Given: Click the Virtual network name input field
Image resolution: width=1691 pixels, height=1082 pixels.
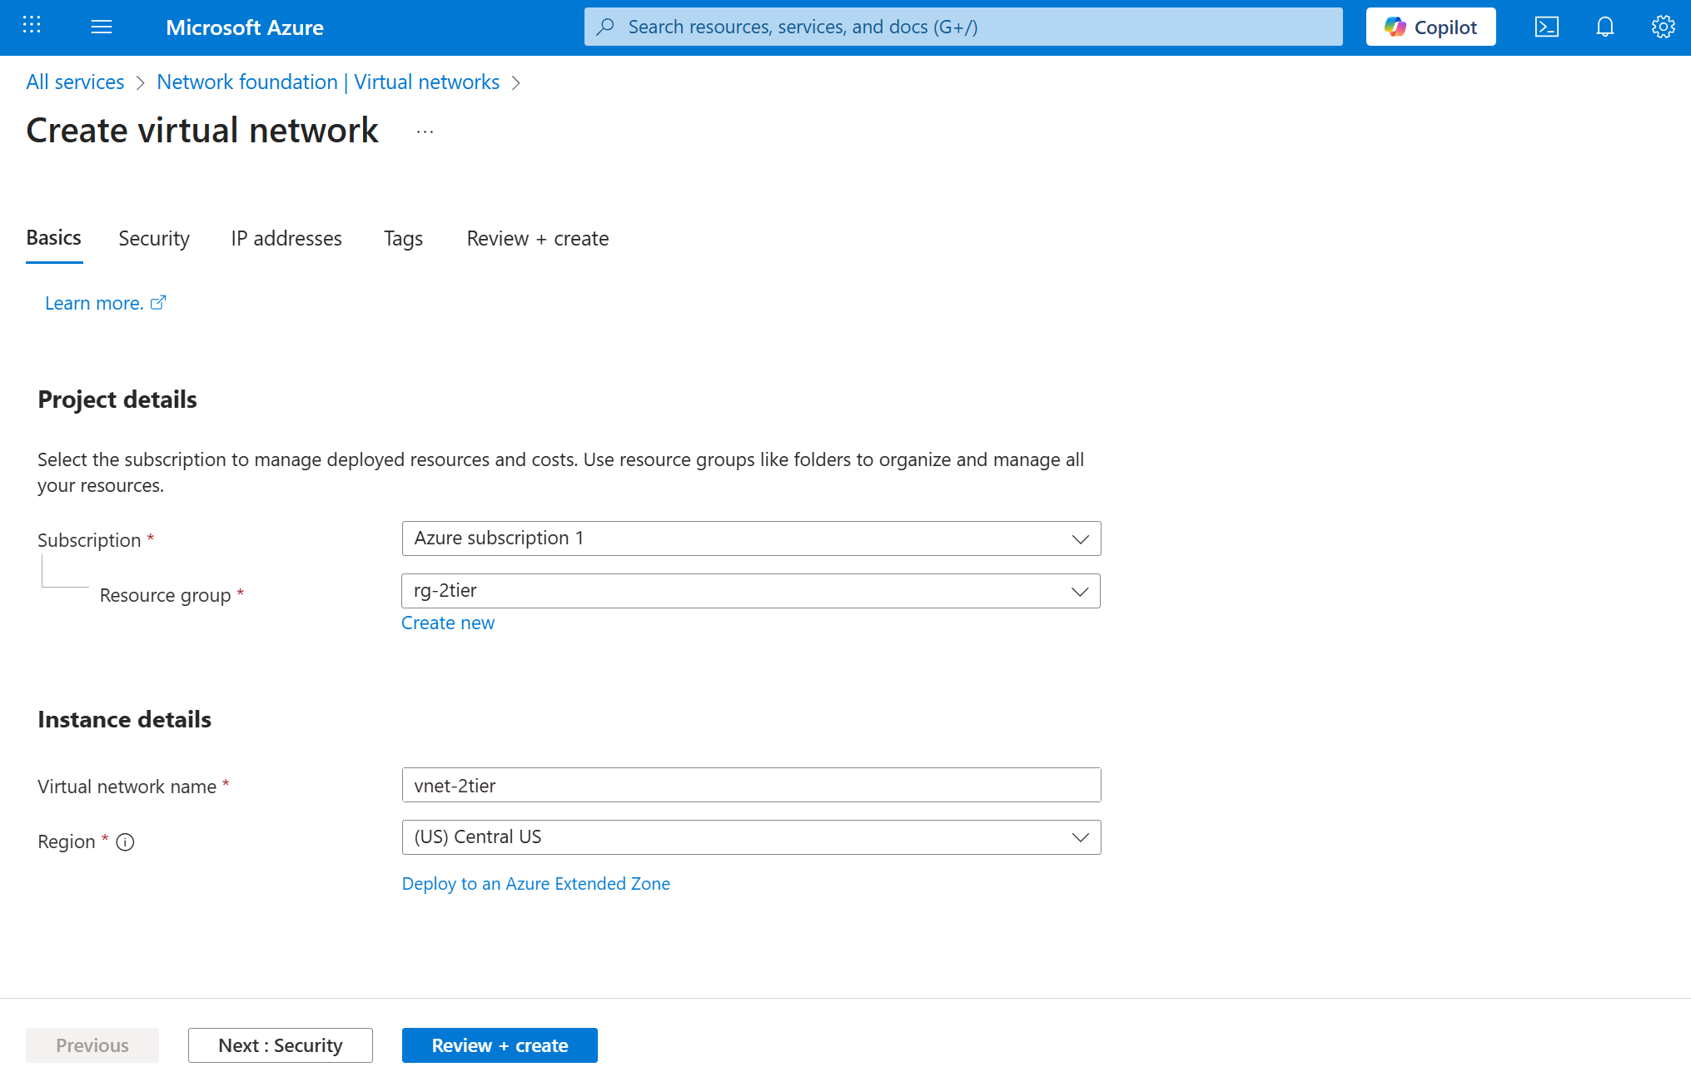Looking at the screenshot, I should coord(750,785).
